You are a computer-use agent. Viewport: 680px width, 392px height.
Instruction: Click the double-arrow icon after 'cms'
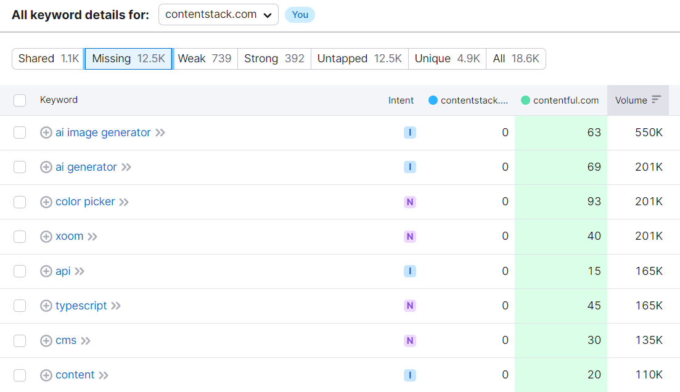86,341
